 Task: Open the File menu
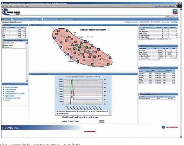pos(3,6)
